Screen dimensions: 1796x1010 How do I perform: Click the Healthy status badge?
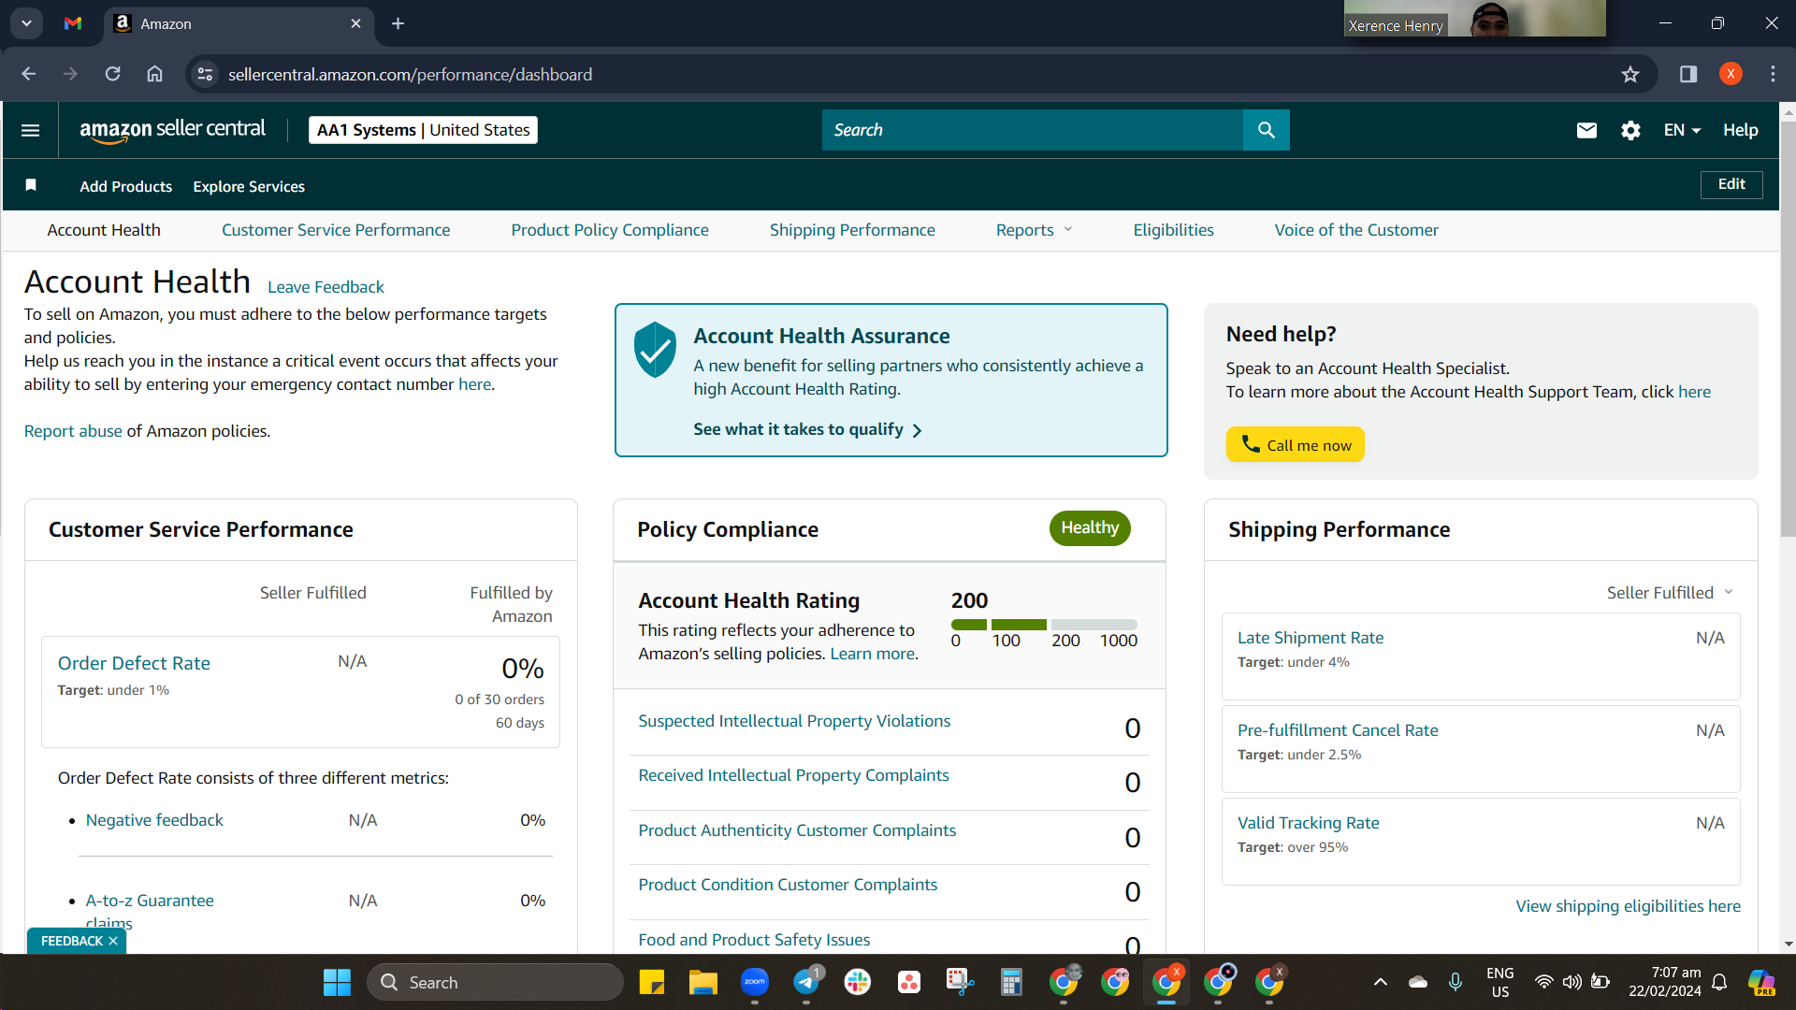1090,528
